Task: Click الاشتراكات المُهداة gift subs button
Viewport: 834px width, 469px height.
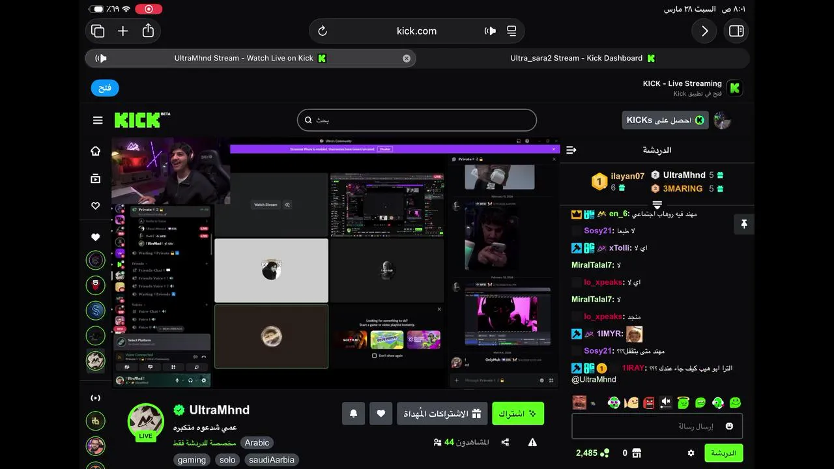Action: tap(442, 414)
